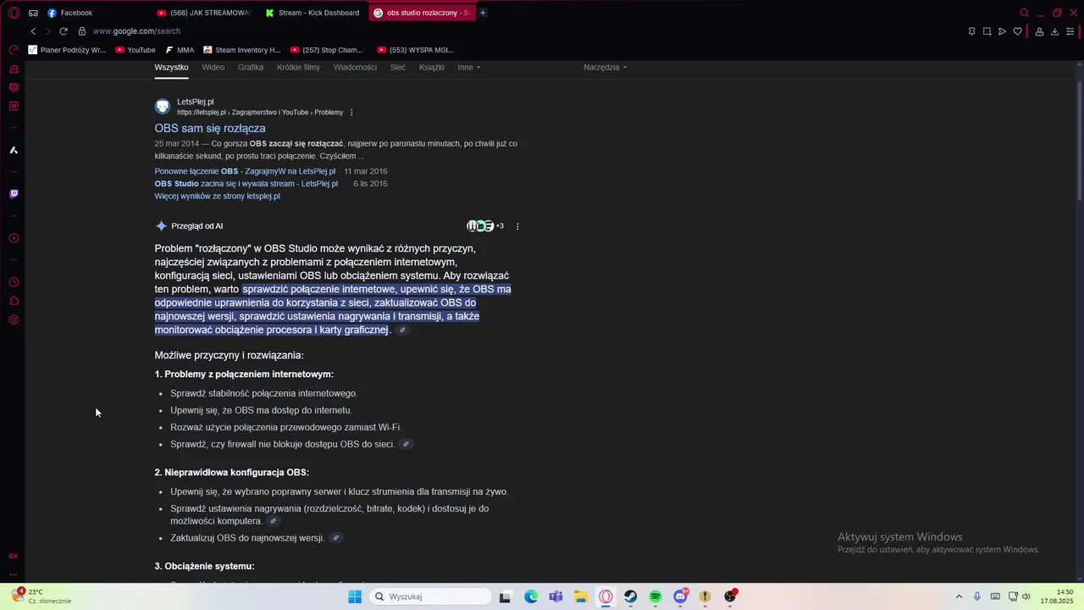The width and height of the screenshot is (1084, 610).
Task: Open the downloads icon in toolbar
Action: [1054, 31]
